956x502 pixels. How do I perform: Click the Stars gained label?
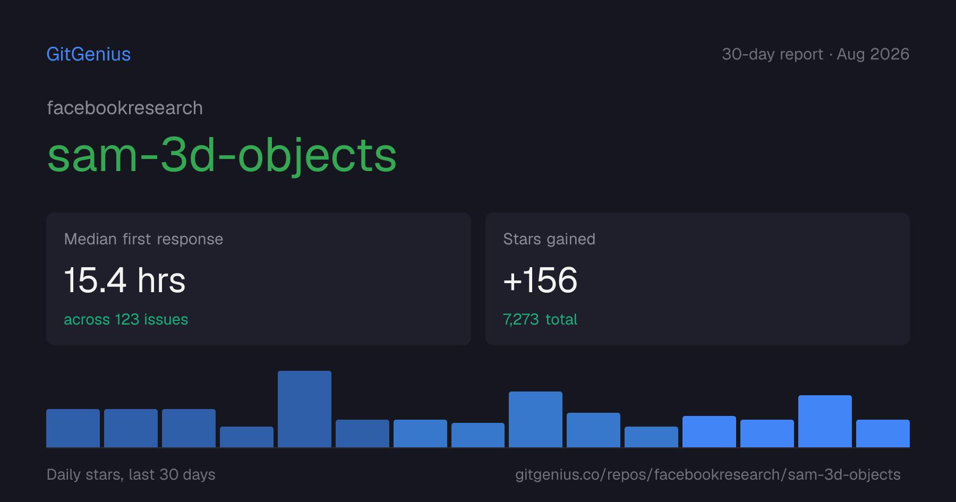click(549, 239)
